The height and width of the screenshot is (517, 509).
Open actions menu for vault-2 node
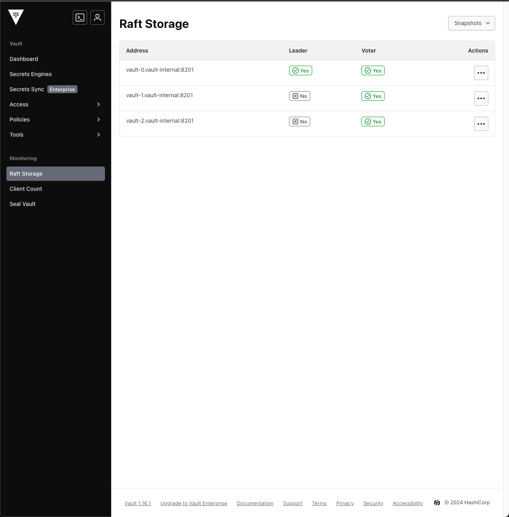481,124
